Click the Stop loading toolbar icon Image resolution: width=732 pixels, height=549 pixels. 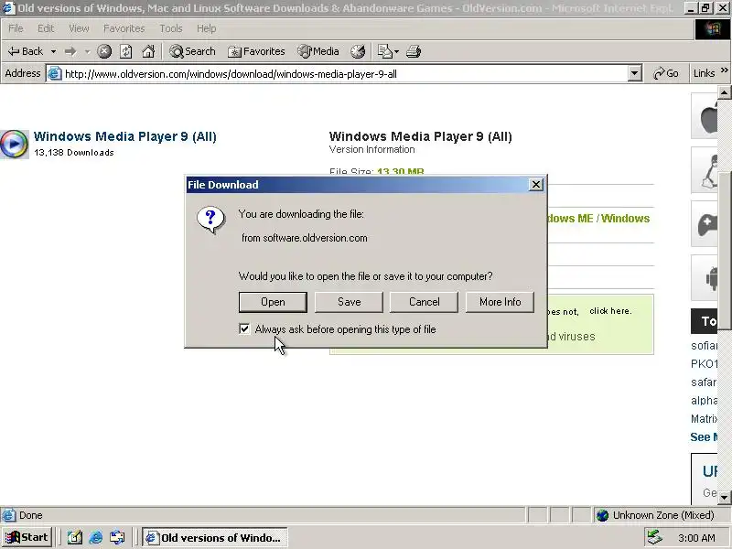tap(104, 51)
